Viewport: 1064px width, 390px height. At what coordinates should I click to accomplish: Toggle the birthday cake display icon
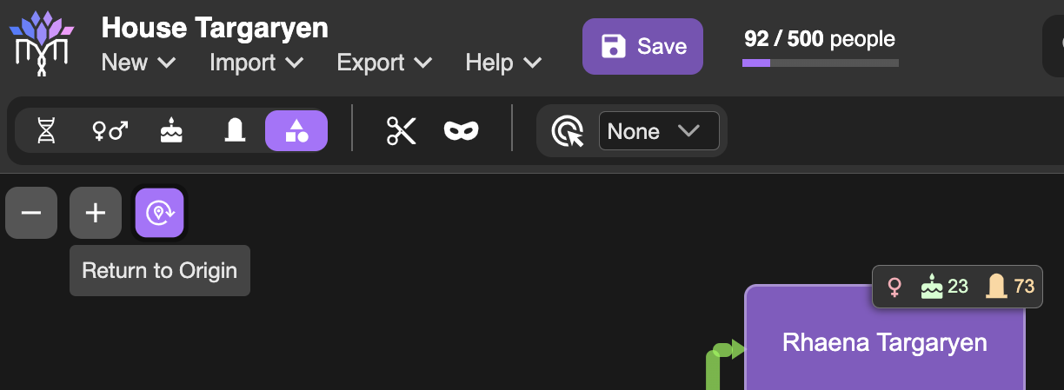171,131
